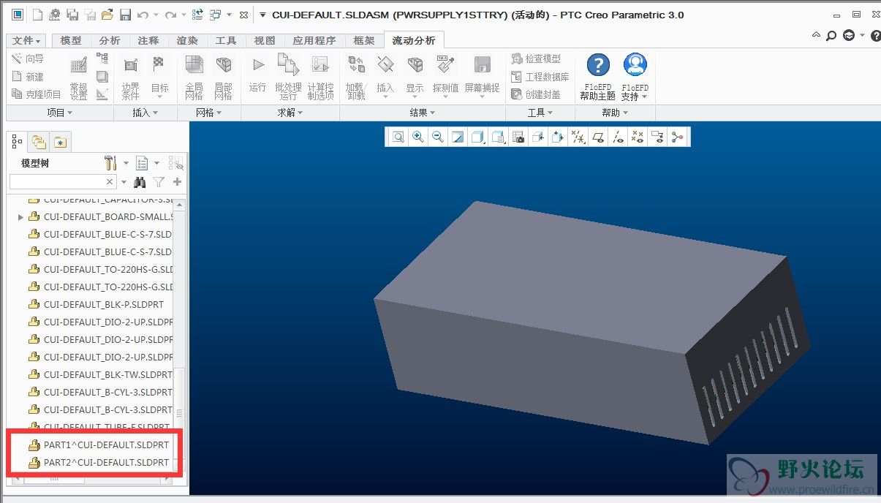Click the zoom in magnifier icon
Image resolution: width=881 pixels, height=503 pixels.
(x=417, y=137)
